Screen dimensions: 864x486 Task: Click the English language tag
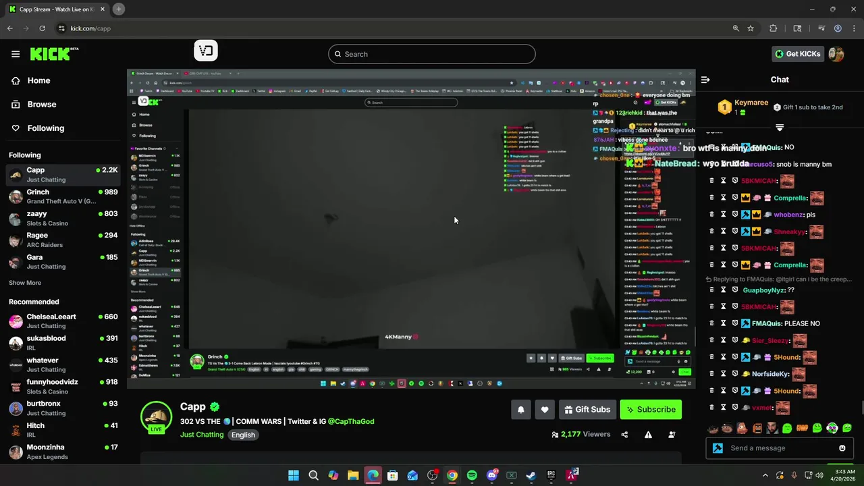click(x=243, y=435)
